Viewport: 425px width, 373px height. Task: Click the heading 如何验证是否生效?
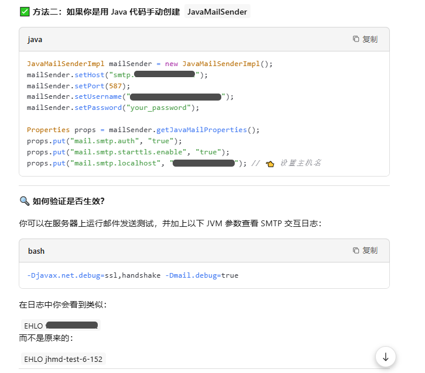(x=68, y=201)
